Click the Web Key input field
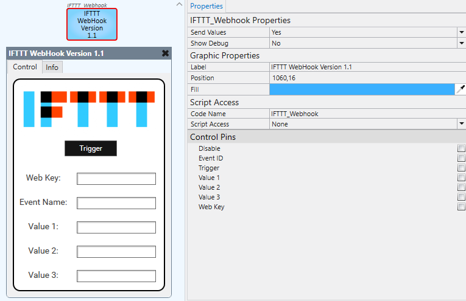The image size is (466, 301). click(x=116, y=179)
